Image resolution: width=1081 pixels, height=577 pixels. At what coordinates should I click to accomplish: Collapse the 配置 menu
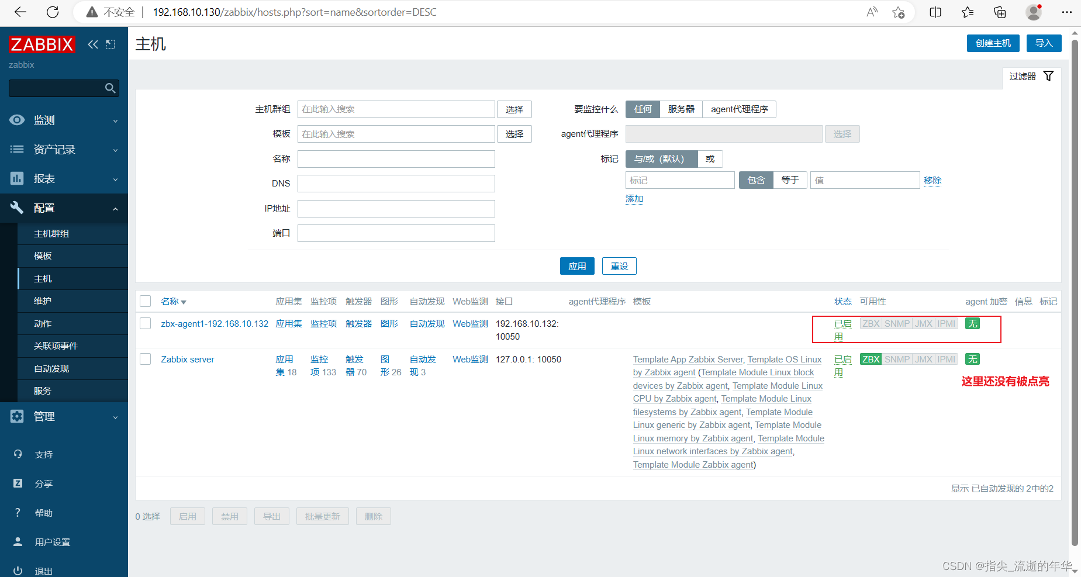click(x=64, y=208)
